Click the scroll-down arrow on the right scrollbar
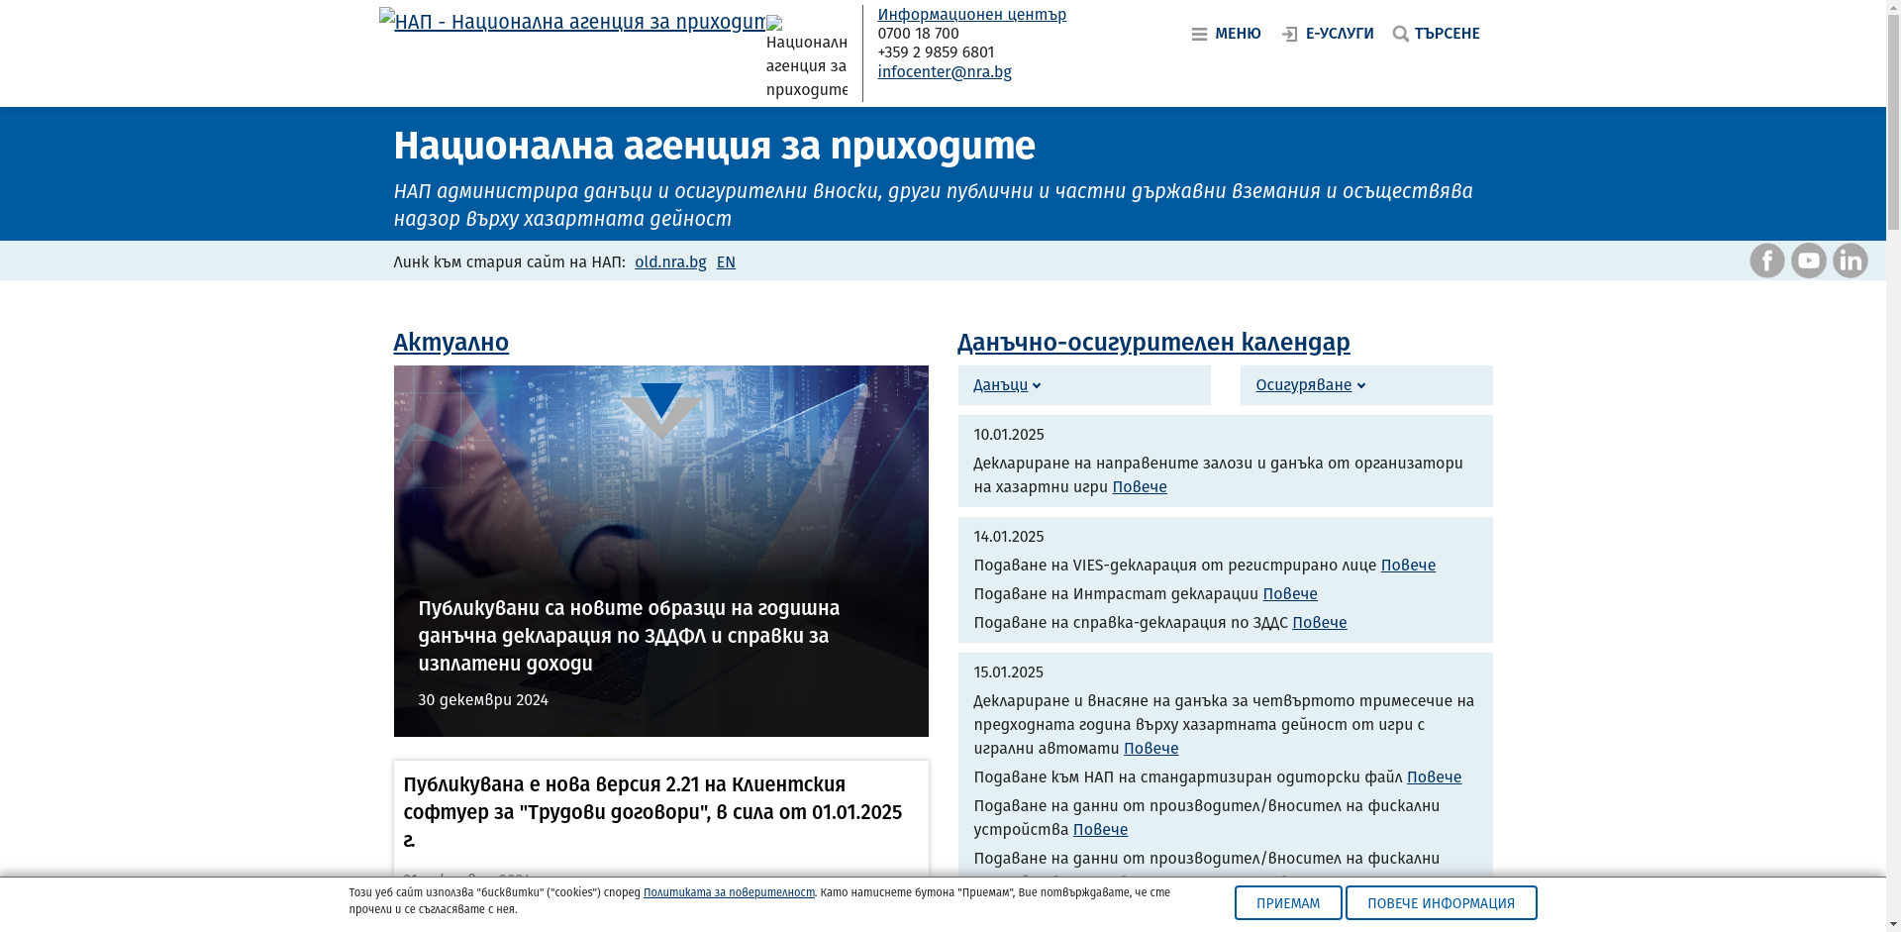Screen dimensions: 1901x932 coord(1892,924)
